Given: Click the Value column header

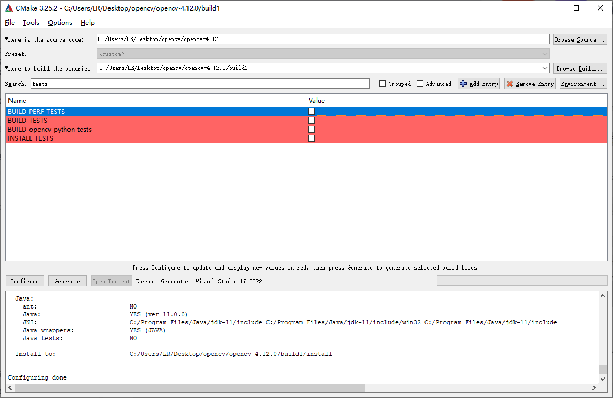Looking at the screenshot, I should [x=457, y=101].
